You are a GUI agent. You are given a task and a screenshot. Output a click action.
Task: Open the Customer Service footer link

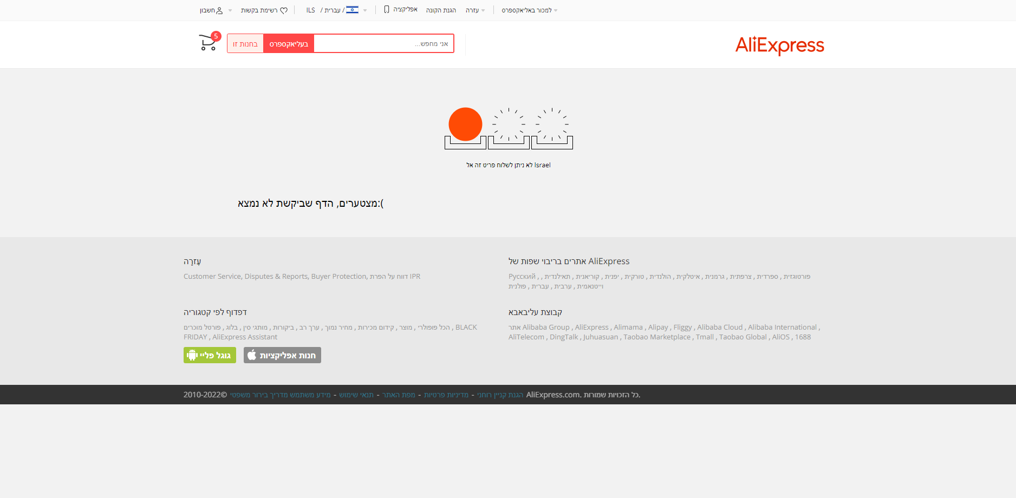click(212, 276)
